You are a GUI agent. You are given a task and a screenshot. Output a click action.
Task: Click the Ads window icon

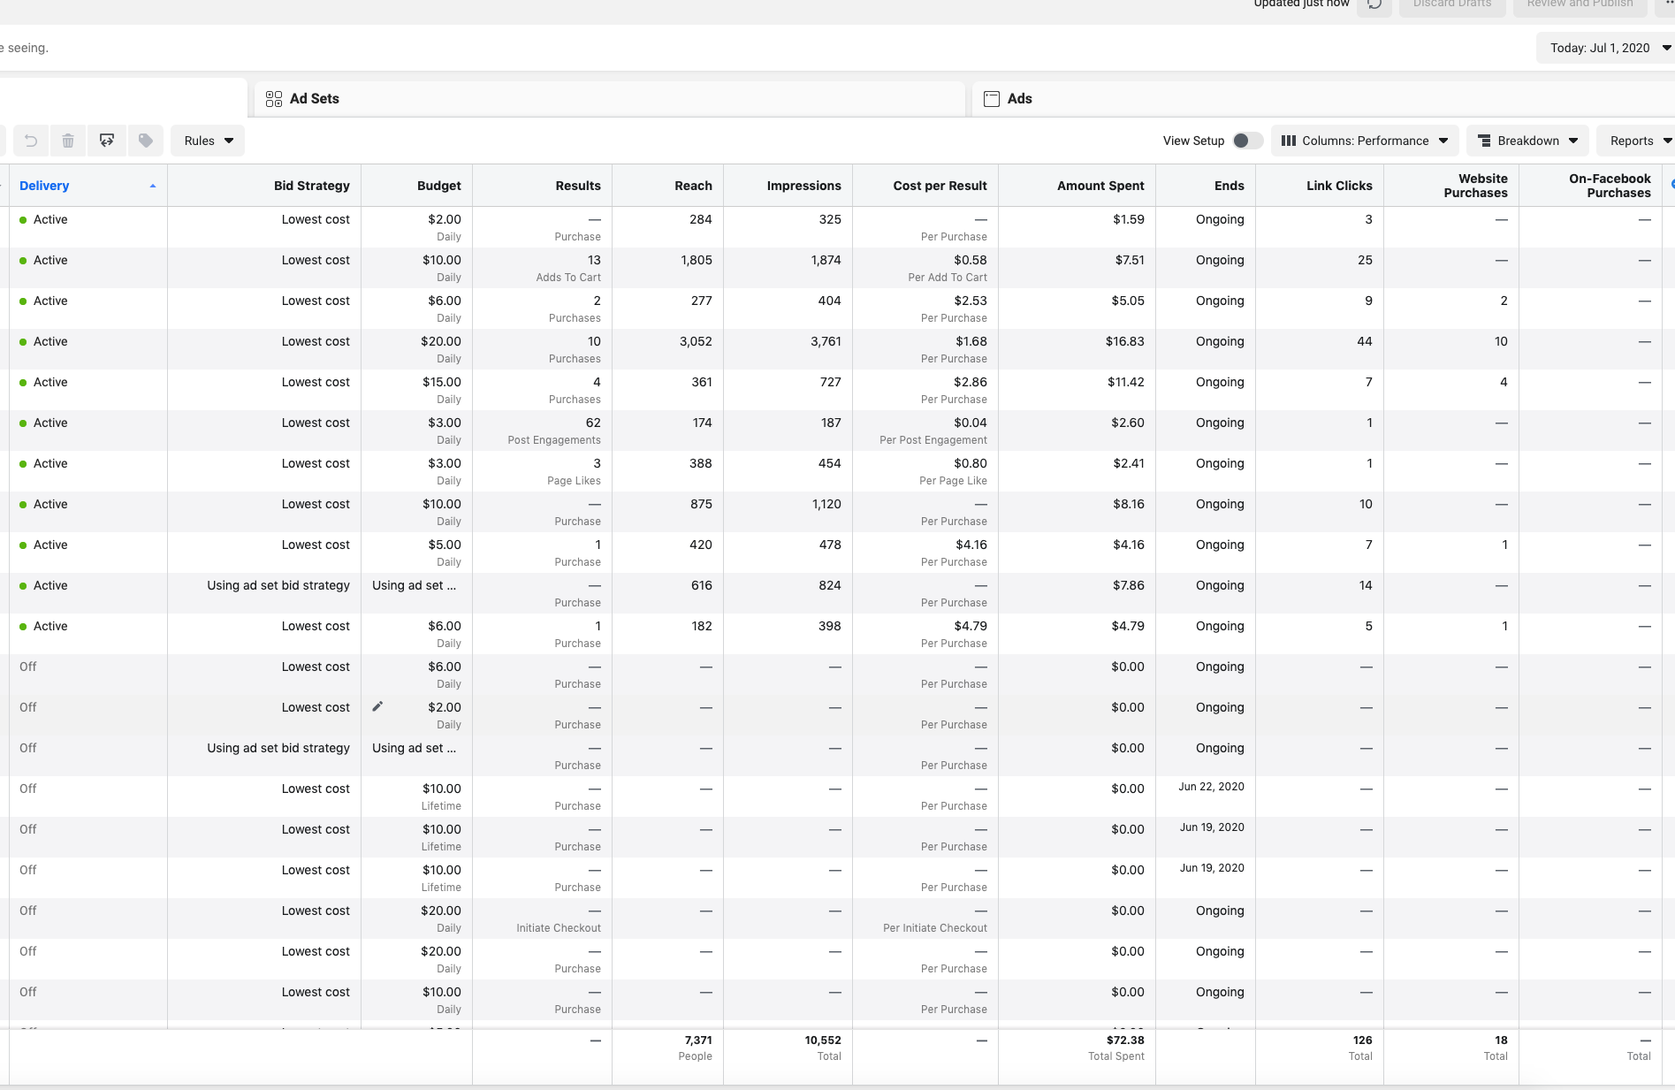tap(992, 99)
